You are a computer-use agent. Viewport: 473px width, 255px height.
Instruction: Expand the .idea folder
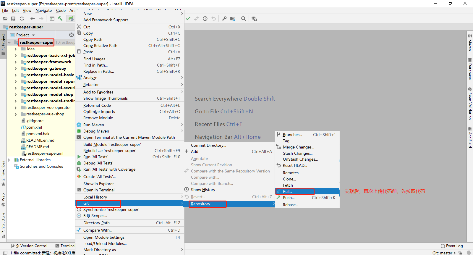tap(16, 49)
